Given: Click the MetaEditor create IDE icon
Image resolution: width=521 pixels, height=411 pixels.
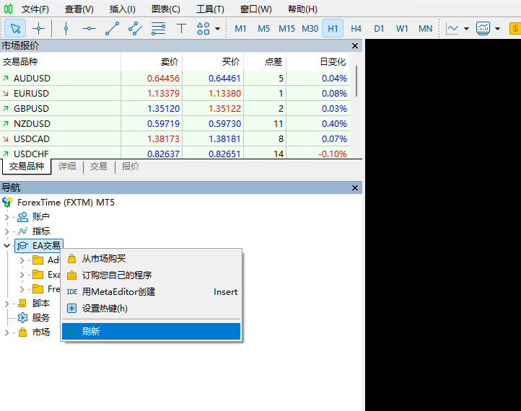Looking at the screenshot, I should [71, 292].
